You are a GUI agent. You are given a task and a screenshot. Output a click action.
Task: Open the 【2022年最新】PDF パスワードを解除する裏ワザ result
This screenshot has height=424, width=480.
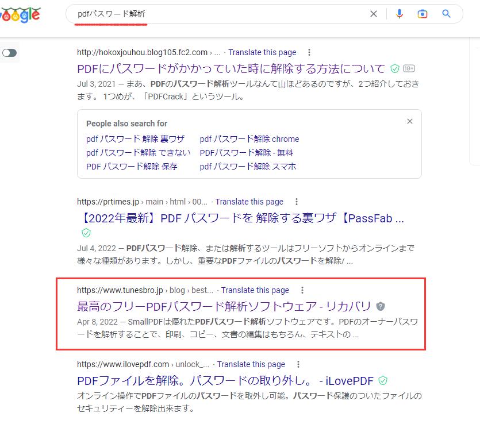[x=241, y=218]
